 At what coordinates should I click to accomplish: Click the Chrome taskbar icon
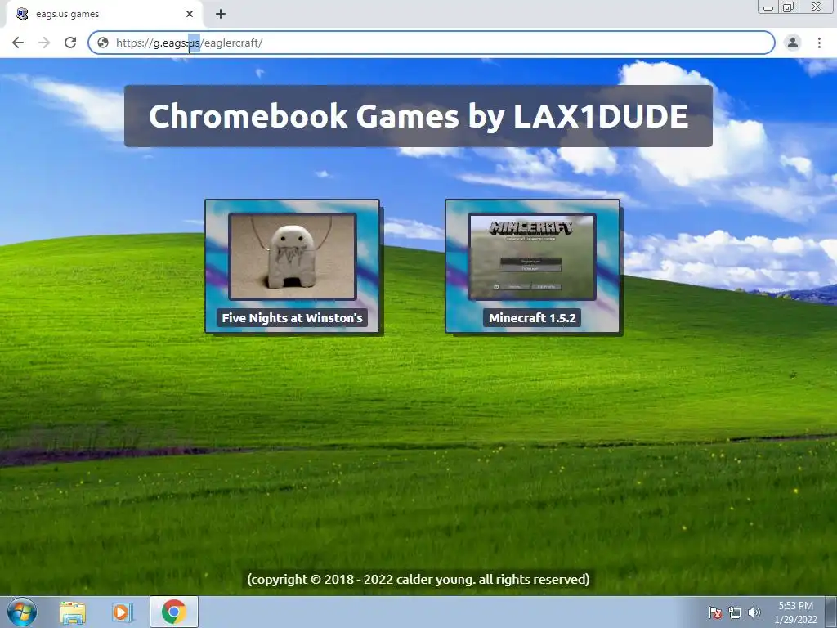click(x=174, y=612)
